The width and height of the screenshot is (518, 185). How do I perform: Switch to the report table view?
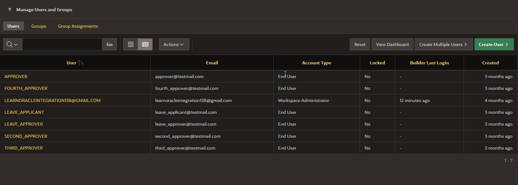tap(145, 44)
